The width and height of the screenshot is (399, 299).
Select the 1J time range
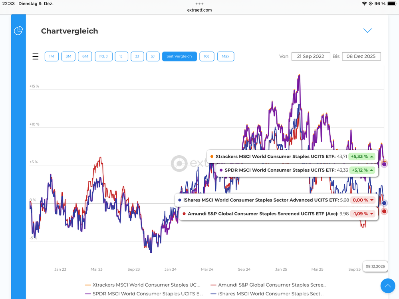[x=121, y=56]
